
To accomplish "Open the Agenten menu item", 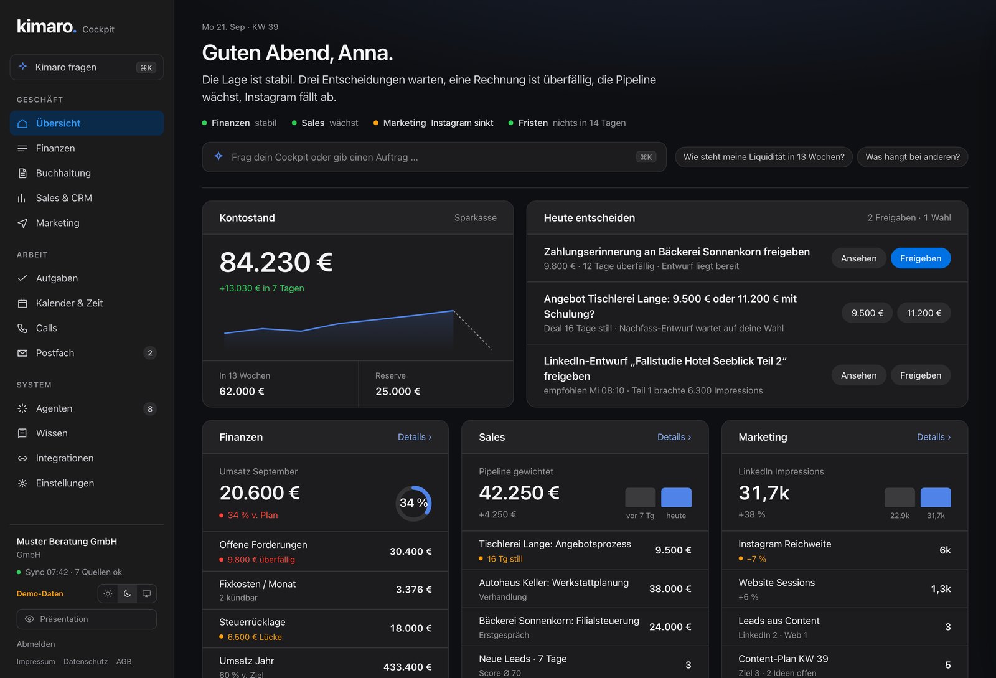I will point(87,408).
